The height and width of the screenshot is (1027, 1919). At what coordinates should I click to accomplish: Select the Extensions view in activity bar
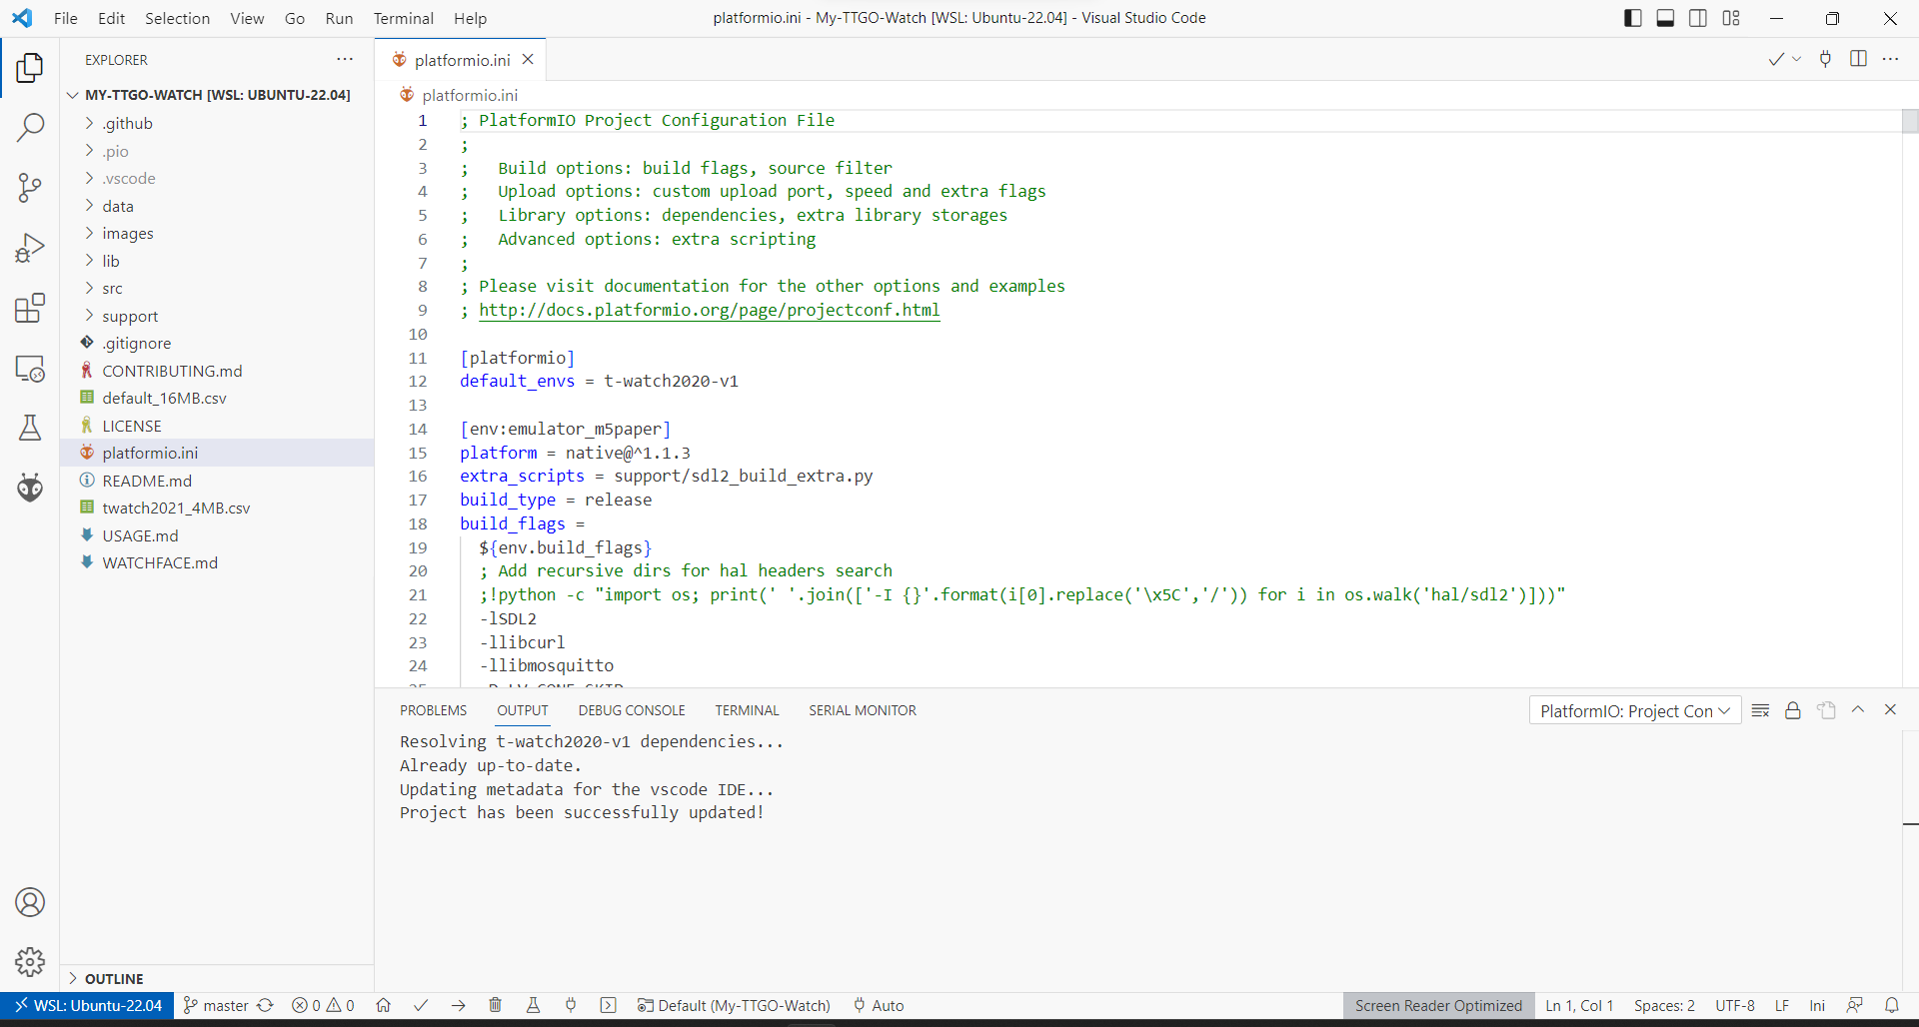pos(30,308)
